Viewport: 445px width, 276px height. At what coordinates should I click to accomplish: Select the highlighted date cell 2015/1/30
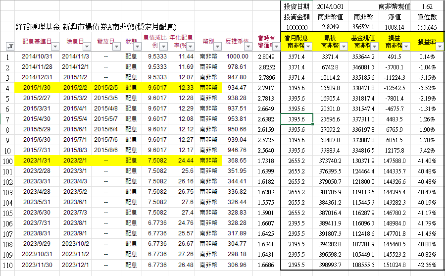(37, 88)
